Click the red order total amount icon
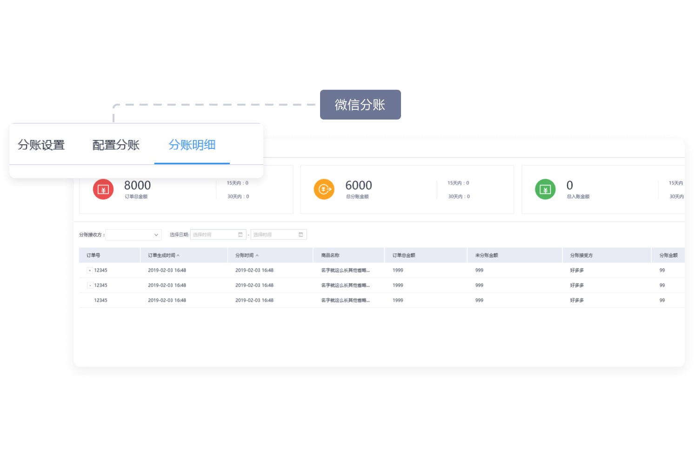This screenshot has width=695, height=456. 103,189
